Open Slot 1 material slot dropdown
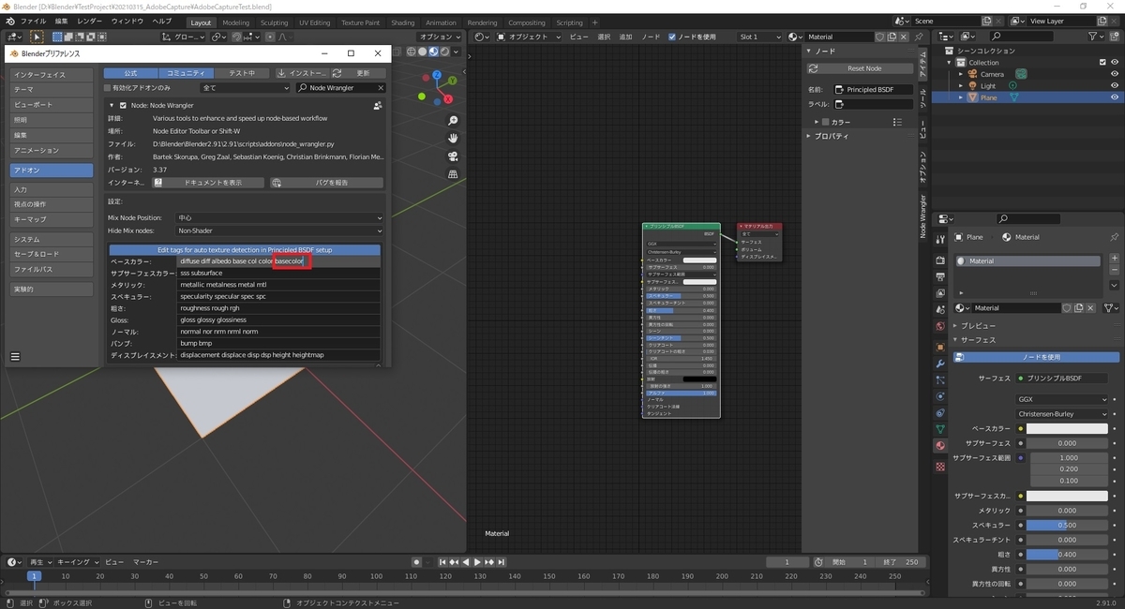This screenshot has height=609, width=1125. coord(759,37)
